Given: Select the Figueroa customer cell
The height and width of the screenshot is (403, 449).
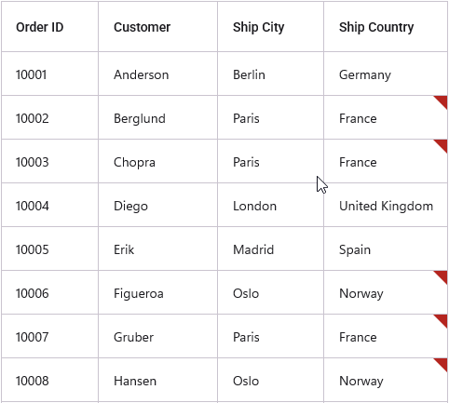Looking at the screenshot, I should 158,292.
